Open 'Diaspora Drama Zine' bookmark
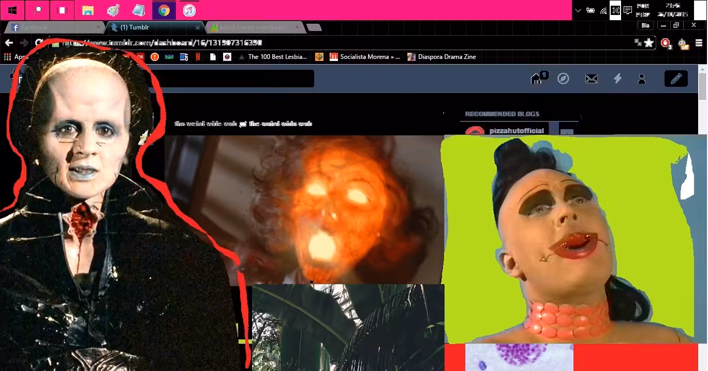Screen dimensions: 708x371 coord(441,57)
